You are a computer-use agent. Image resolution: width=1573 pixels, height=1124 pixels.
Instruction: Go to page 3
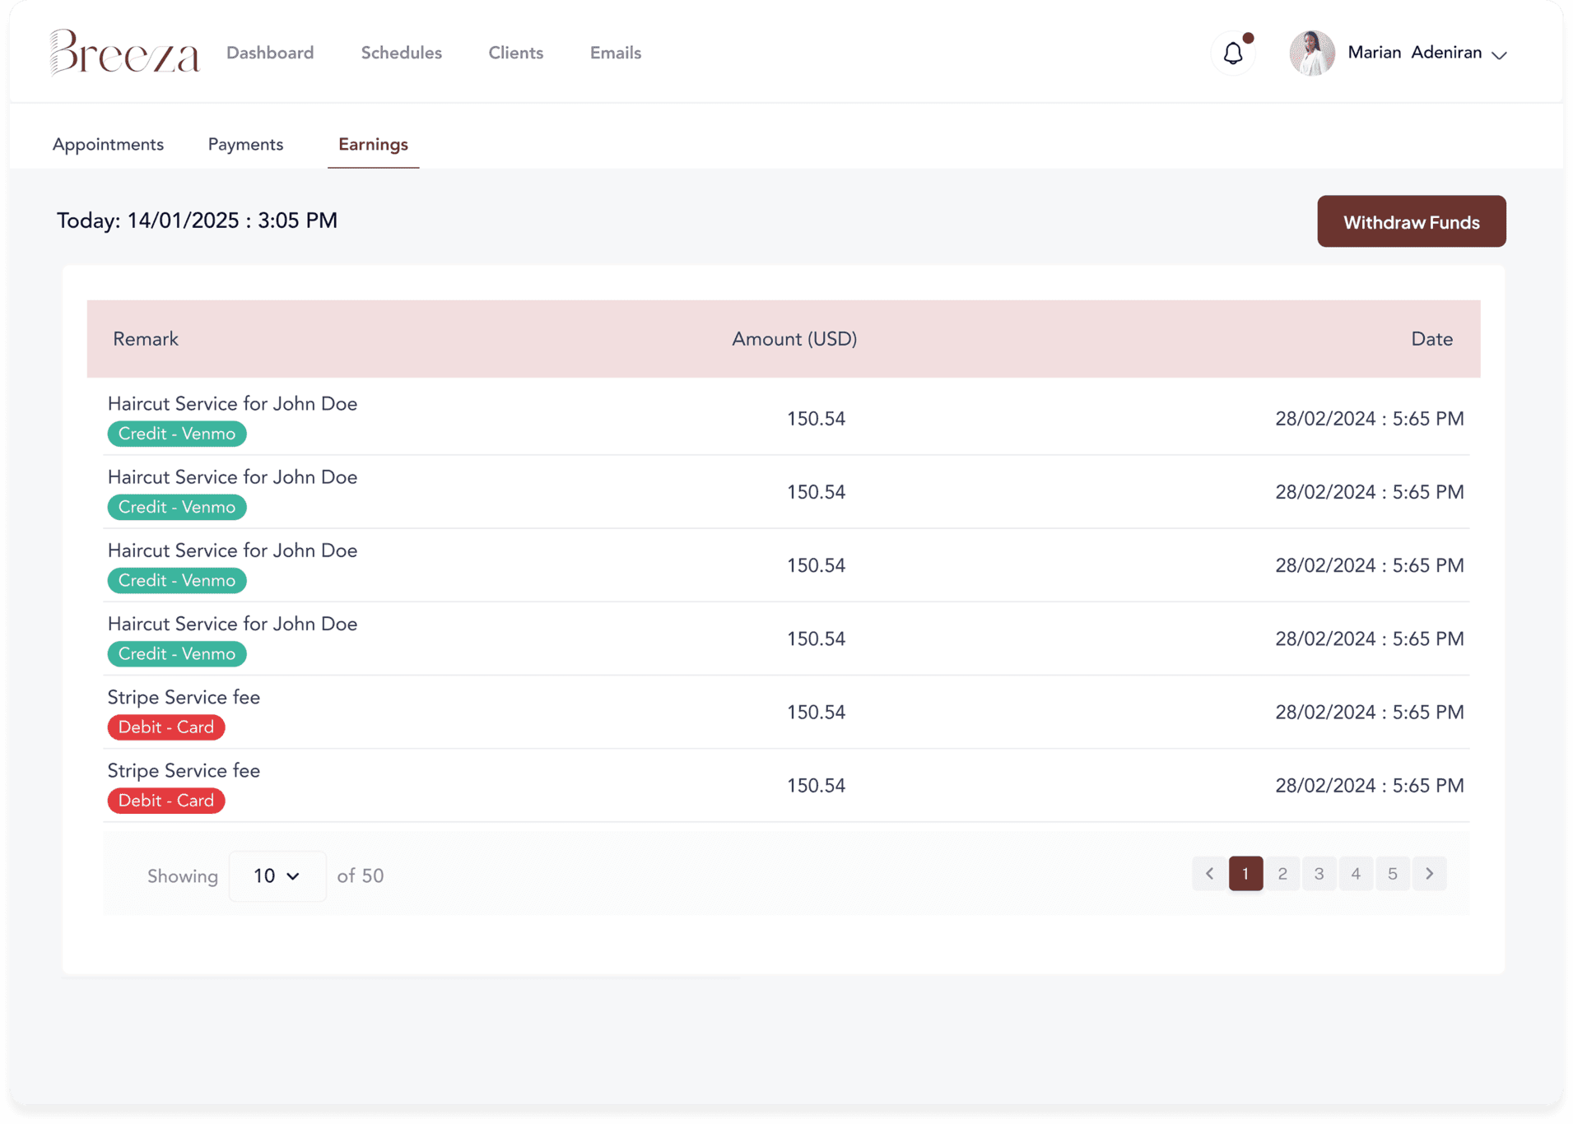[1319, 873]
